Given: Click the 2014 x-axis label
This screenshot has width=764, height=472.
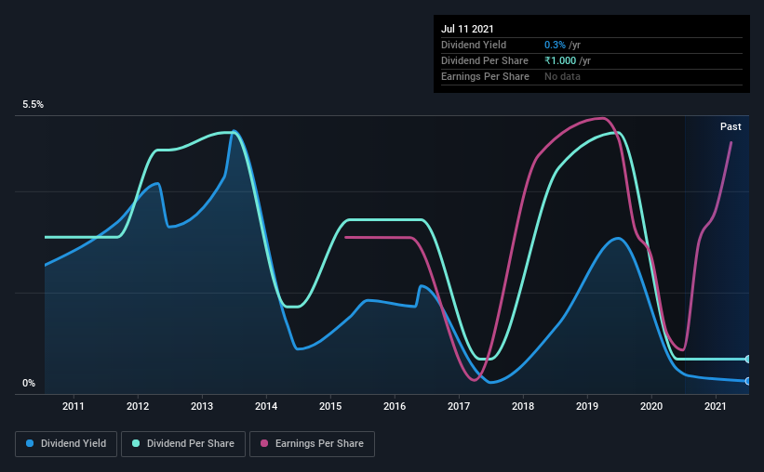Looking at the screenshot, I should (x=266, y=406).
